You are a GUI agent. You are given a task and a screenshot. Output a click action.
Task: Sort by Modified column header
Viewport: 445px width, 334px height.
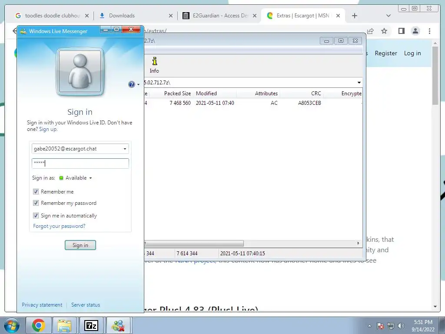coord(215,94)
